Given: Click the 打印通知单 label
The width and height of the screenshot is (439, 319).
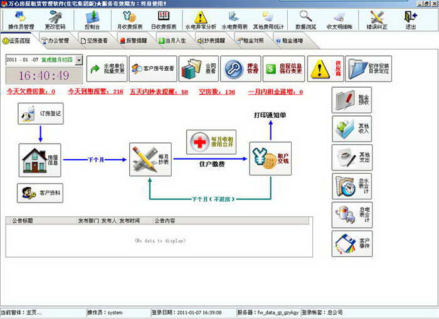Looking at the screenshot, I should (x=270, y=115).
